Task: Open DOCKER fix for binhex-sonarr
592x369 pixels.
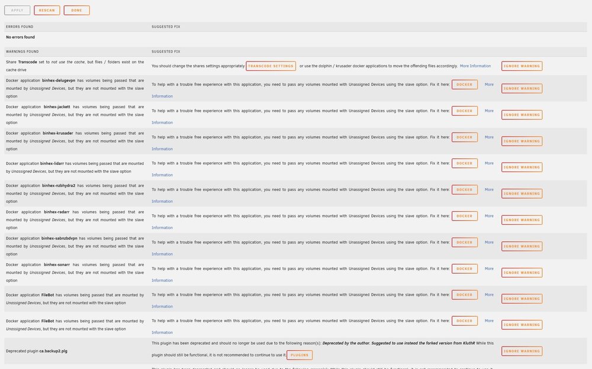Action: point(464,268)
